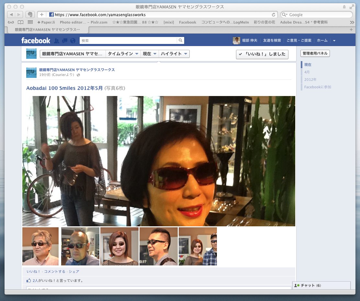
Task: Click the Facebook 検索 search field
Action: [128, 41]
